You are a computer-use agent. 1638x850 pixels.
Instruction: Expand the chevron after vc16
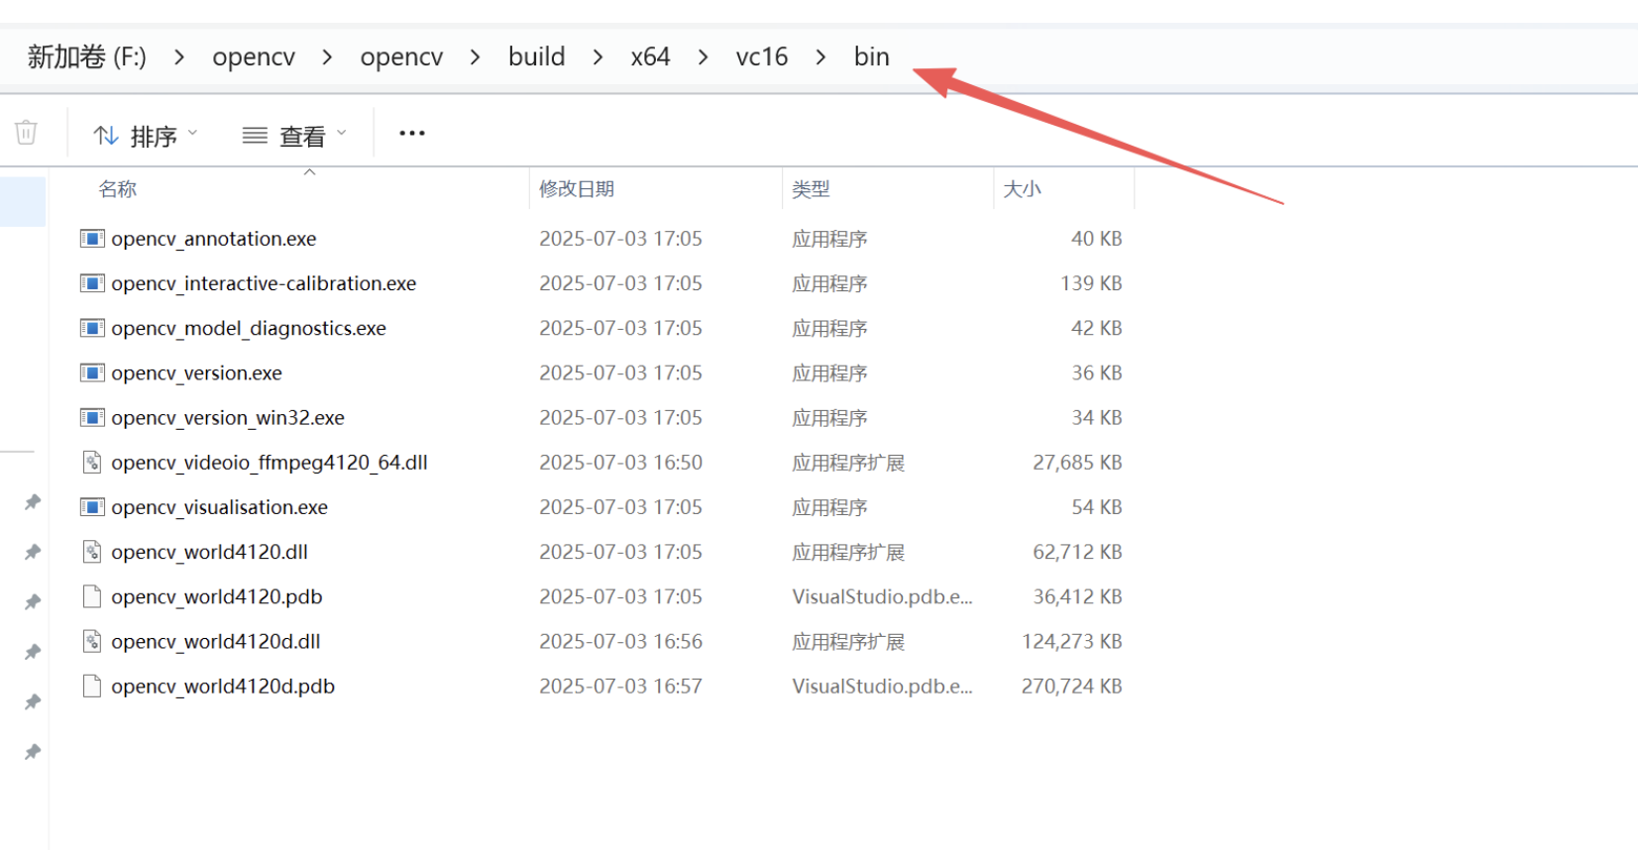pos(820,57)
